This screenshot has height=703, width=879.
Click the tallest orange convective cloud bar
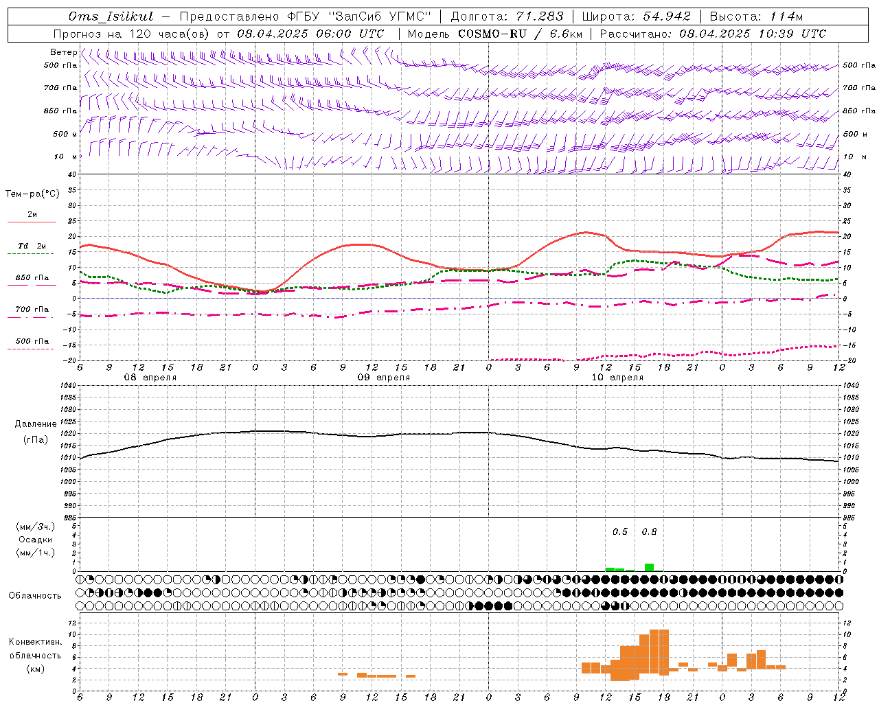tap(659, 652)
